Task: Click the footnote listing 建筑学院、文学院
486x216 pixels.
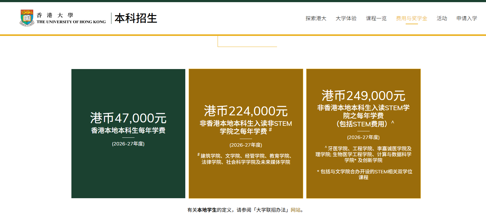Action: tap(246, 159)
